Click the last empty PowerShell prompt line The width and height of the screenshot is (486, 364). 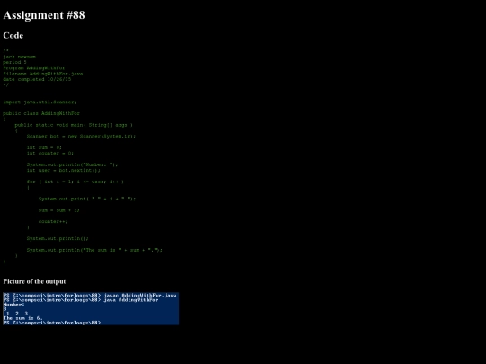tap(52, 323)
